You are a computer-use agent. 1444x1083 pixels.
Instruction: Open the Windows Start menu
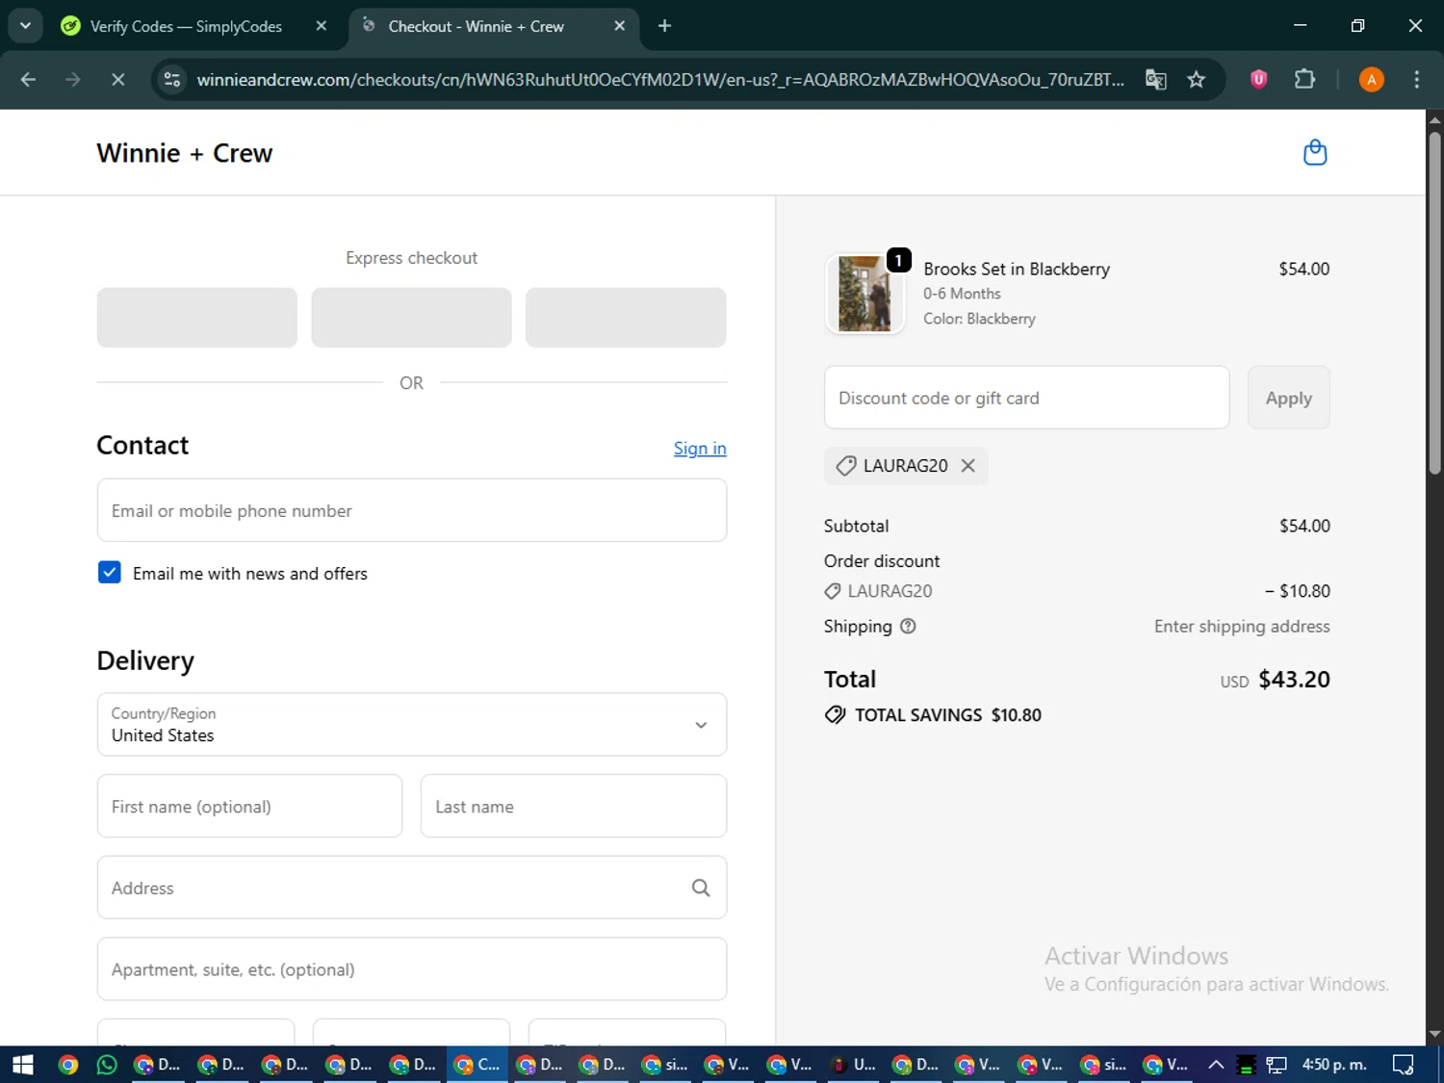click(x=23, y=1065)
